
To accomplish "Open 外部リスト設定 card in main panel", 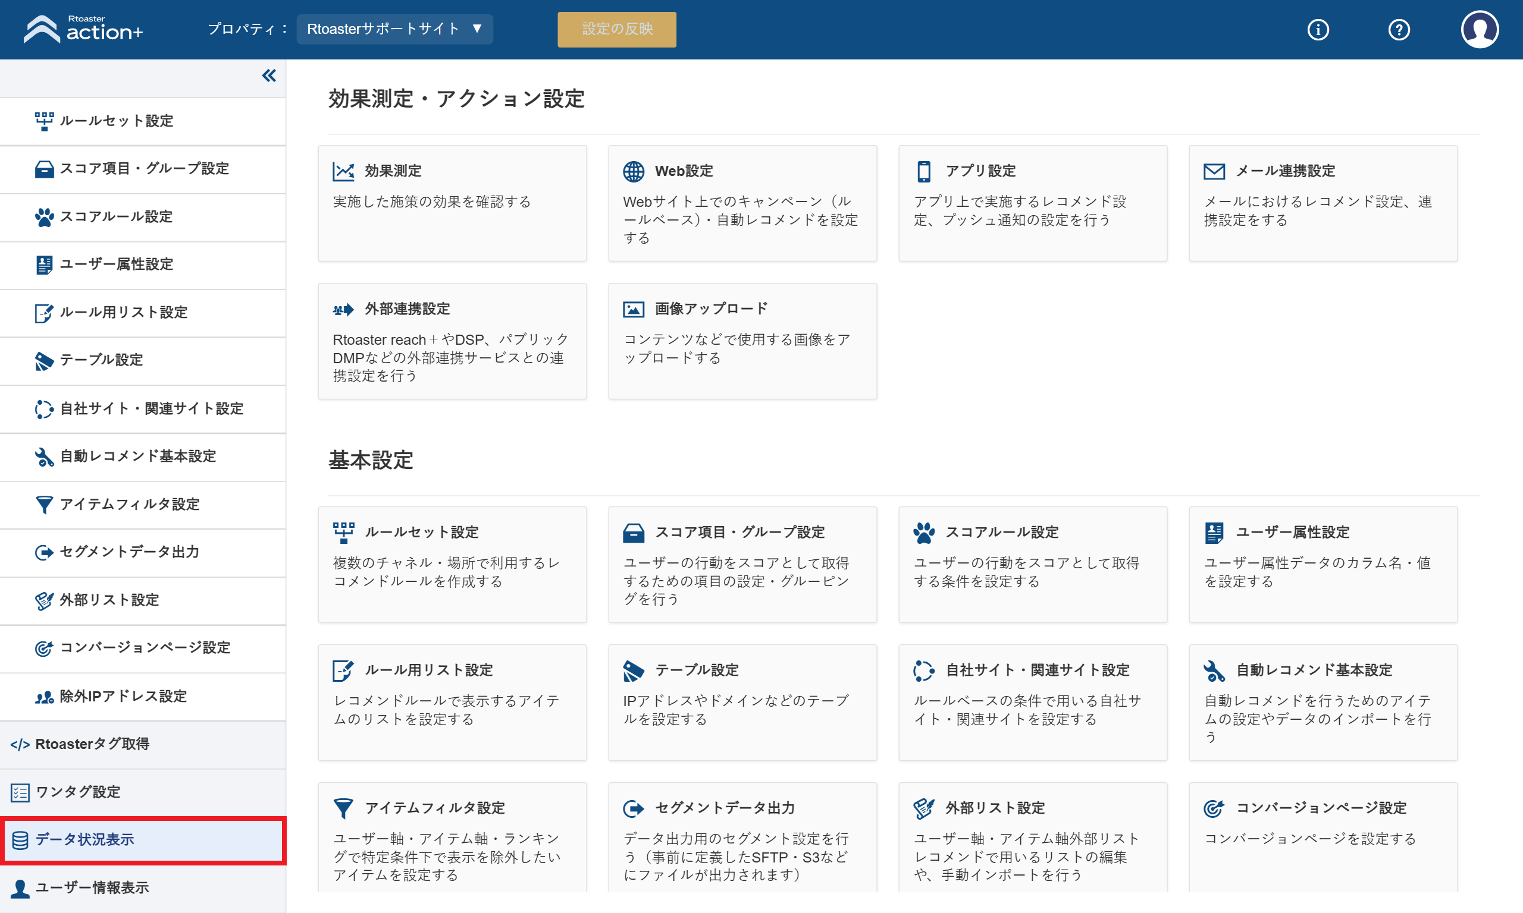I will point(1032,838).
